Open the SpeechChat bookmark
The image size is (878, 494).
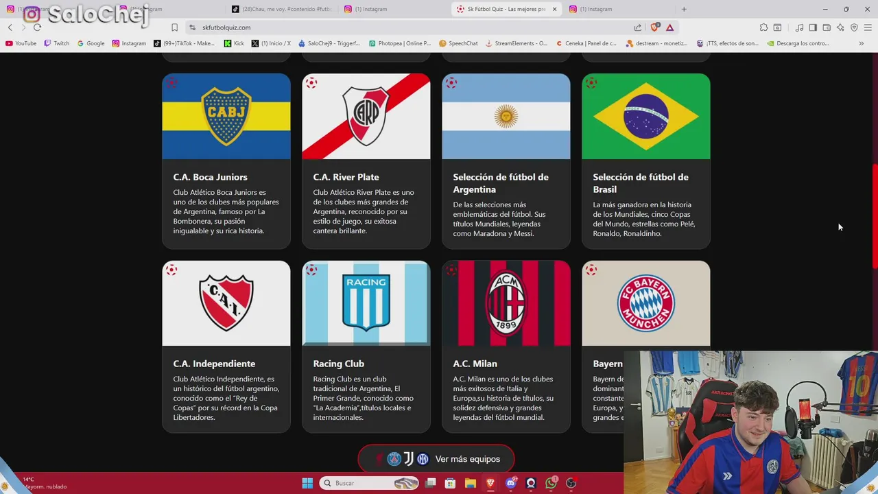(458, 43)
